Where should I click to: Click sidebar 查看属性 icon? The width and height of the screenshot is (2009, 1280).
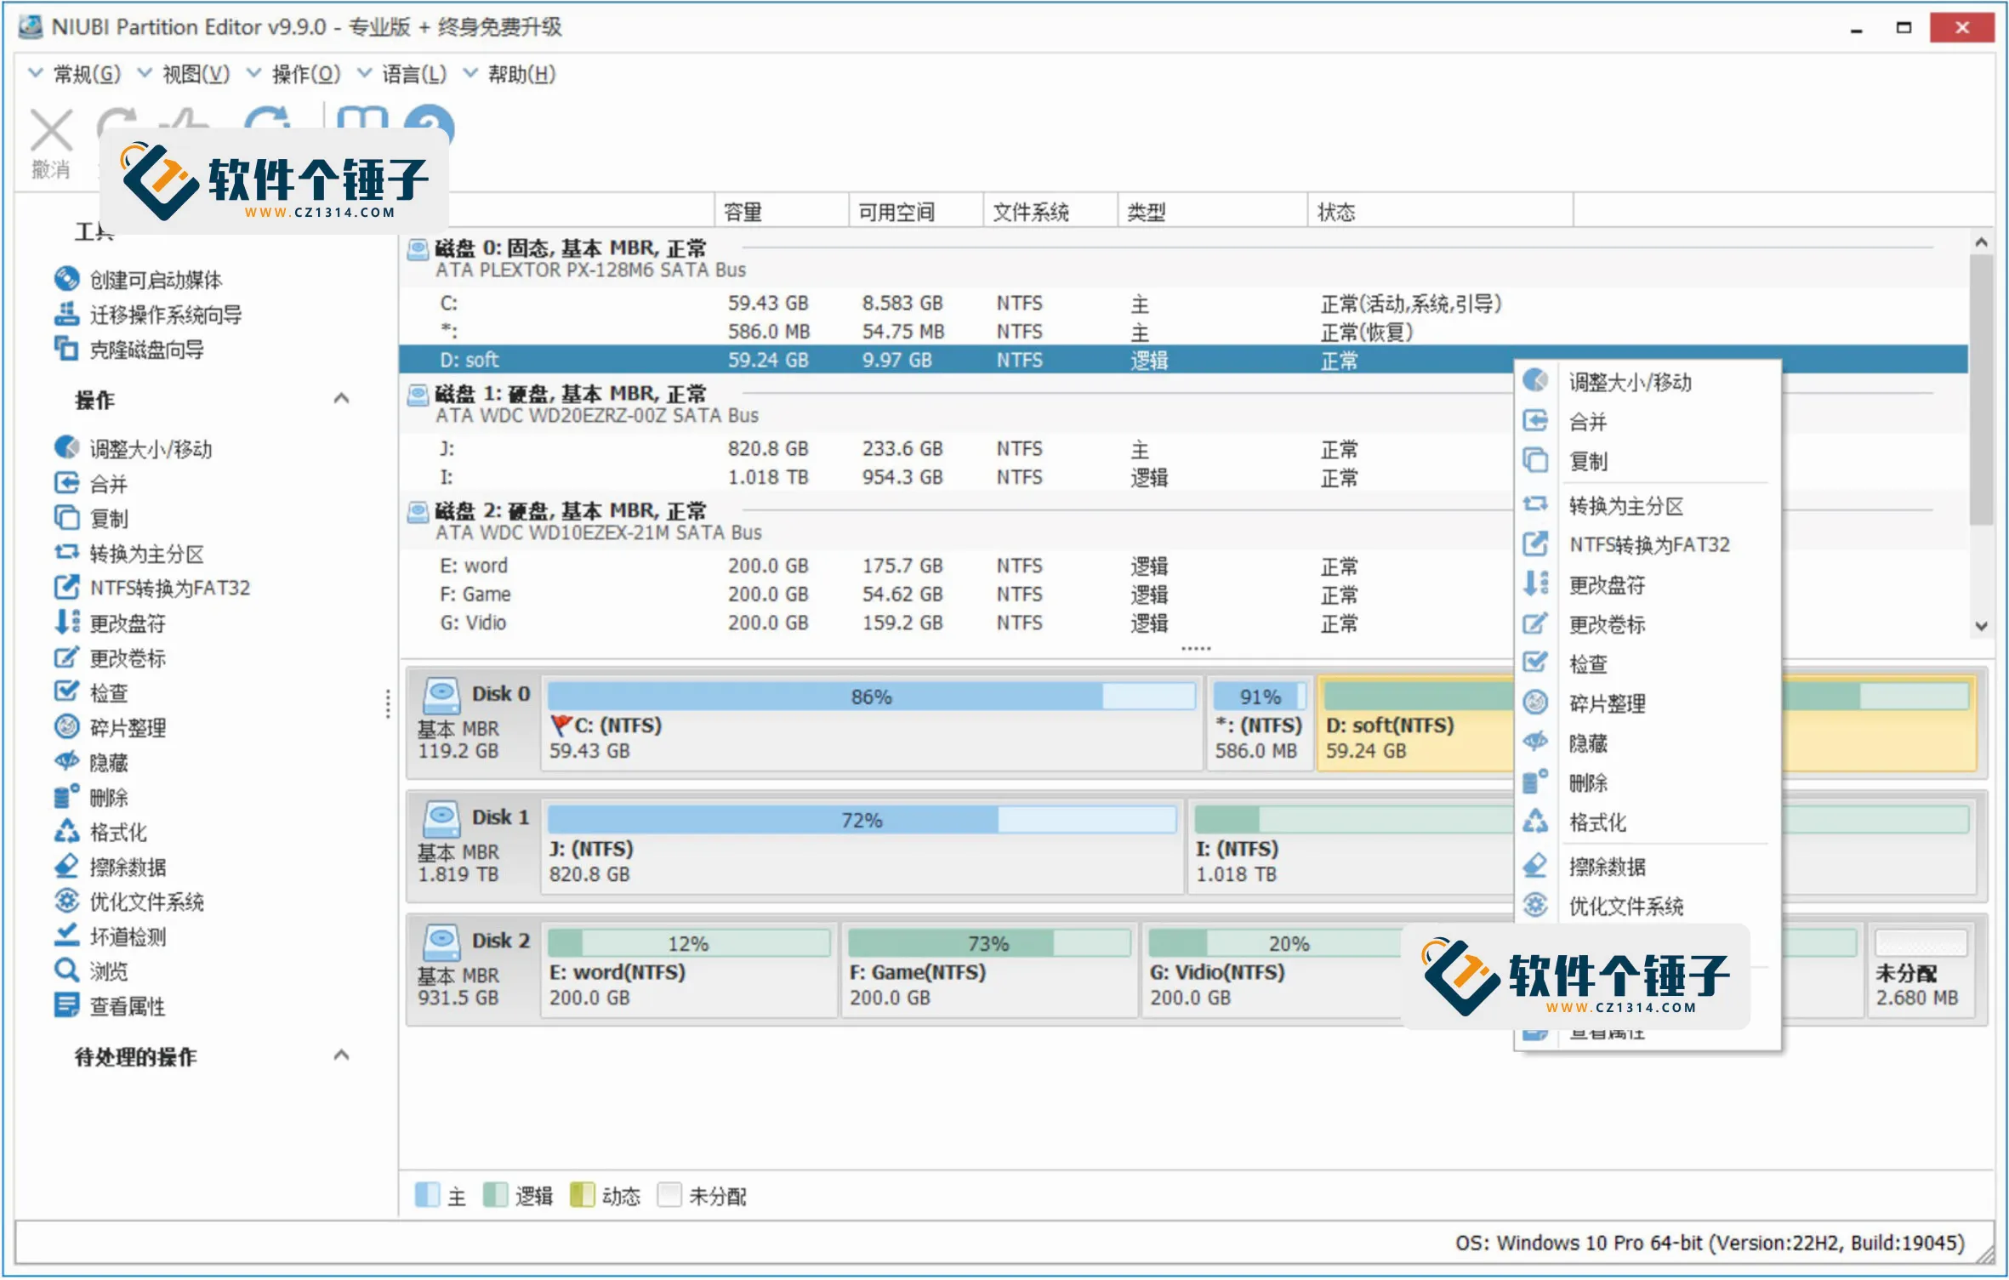(x=66, y=1005)
